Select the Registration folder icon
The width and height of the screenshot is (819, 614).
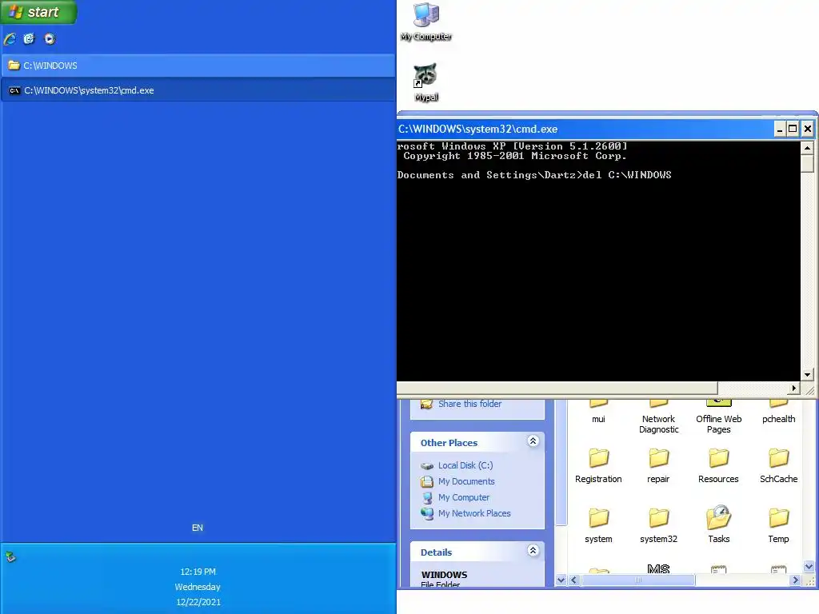pos(598,458)
